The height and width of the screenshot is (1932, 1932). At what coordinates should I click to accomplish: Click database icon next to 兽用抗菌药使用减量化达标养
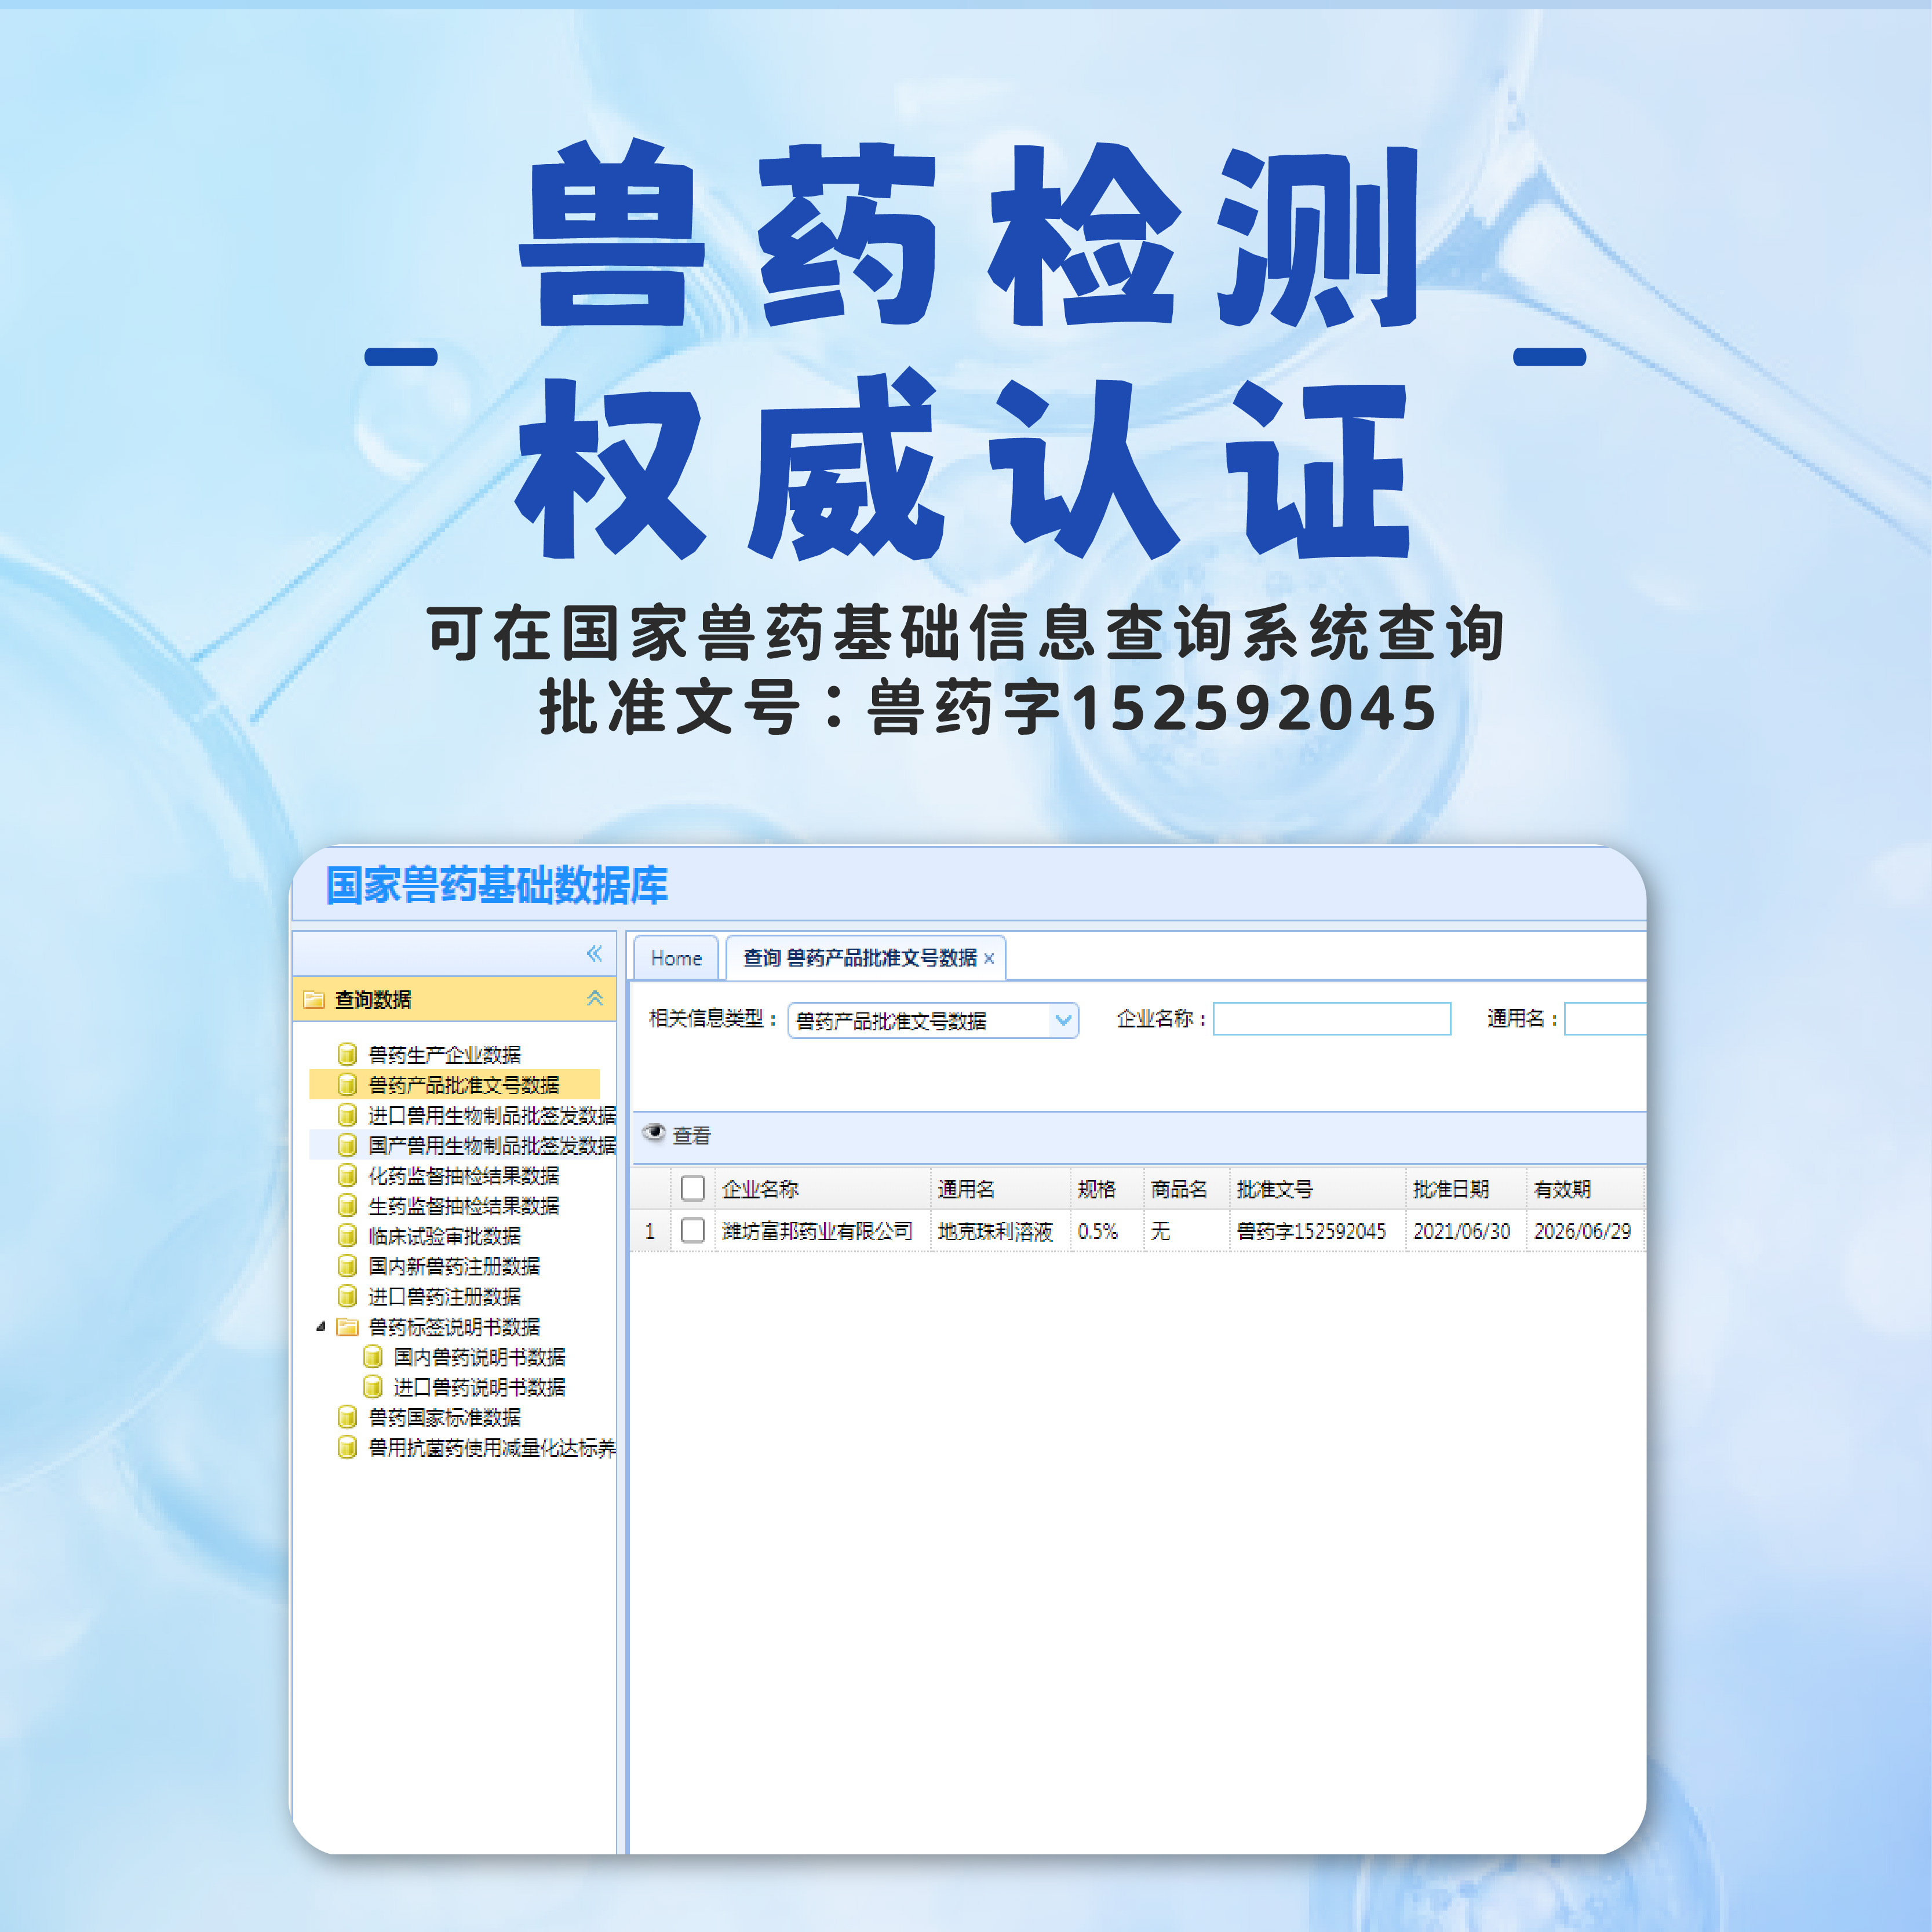pos(347,1447)
